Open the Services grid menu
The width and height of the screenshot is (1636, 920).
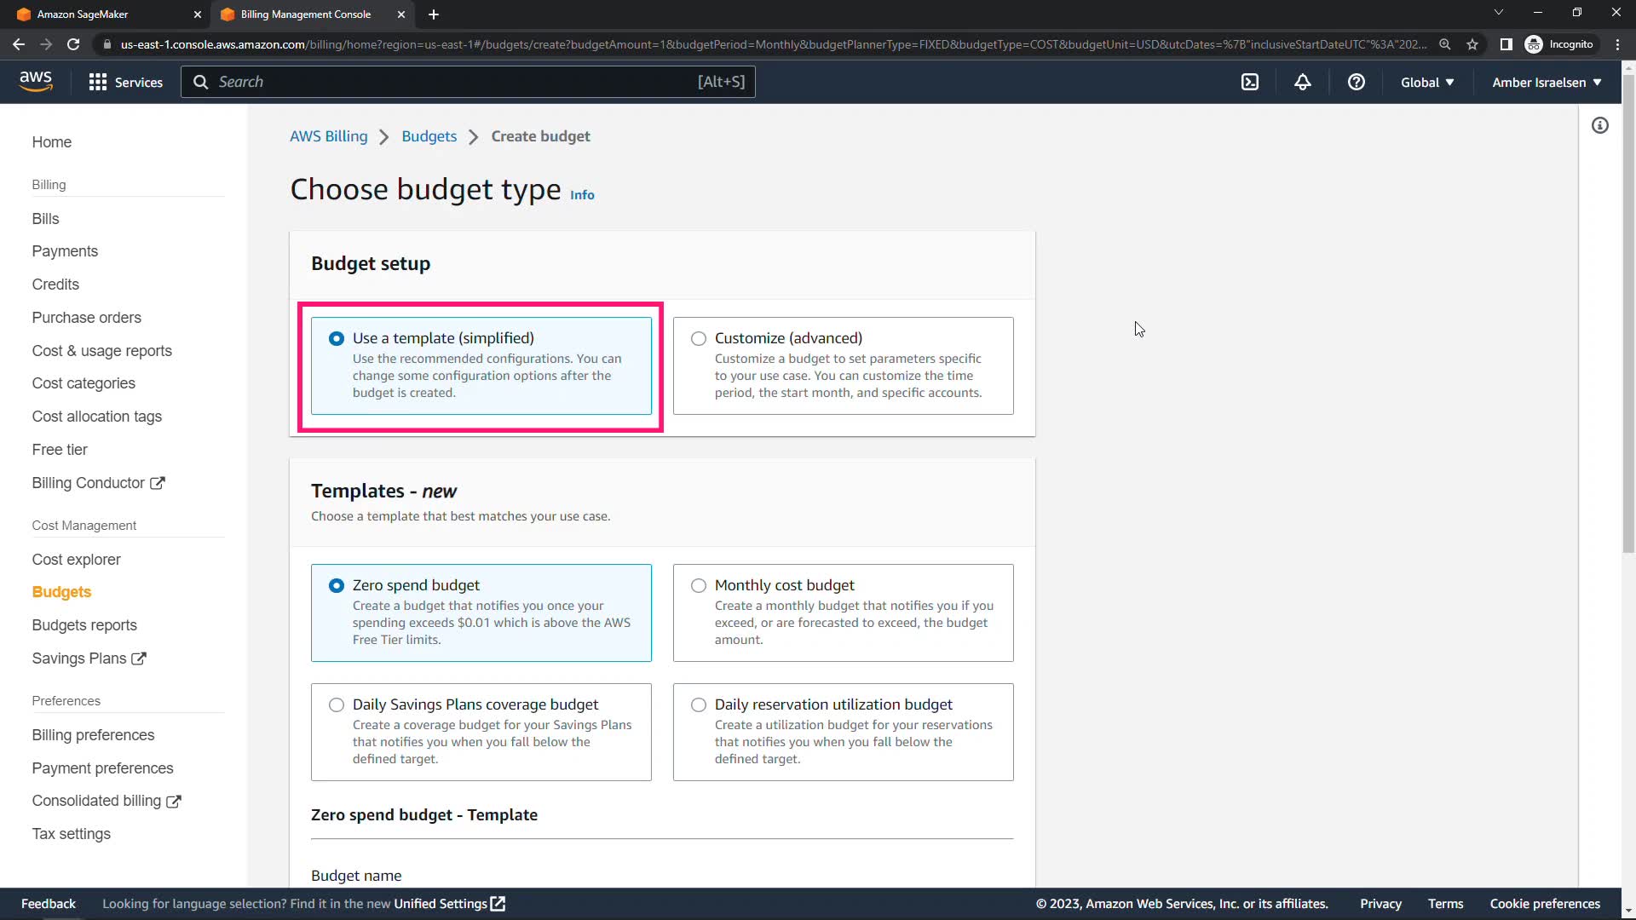(x=125, y=82)
